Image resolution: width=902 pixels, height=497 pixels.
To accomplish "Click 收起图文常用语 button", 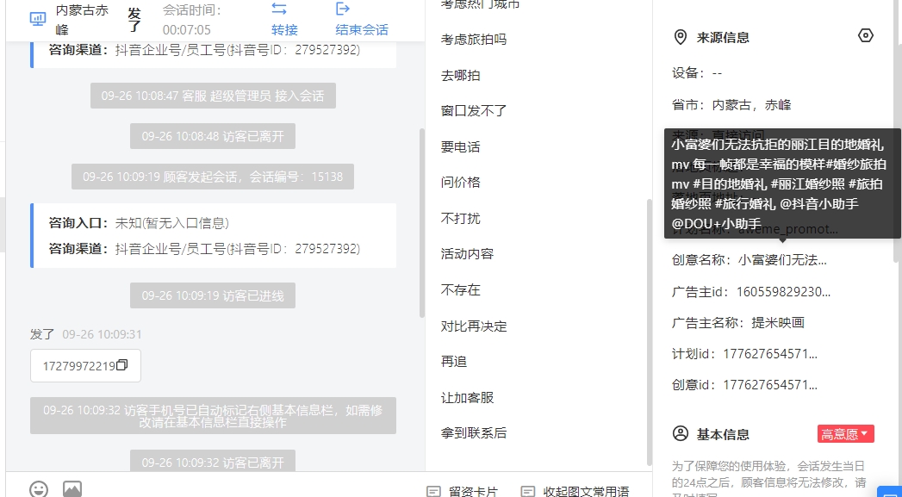I will [586, 492].
